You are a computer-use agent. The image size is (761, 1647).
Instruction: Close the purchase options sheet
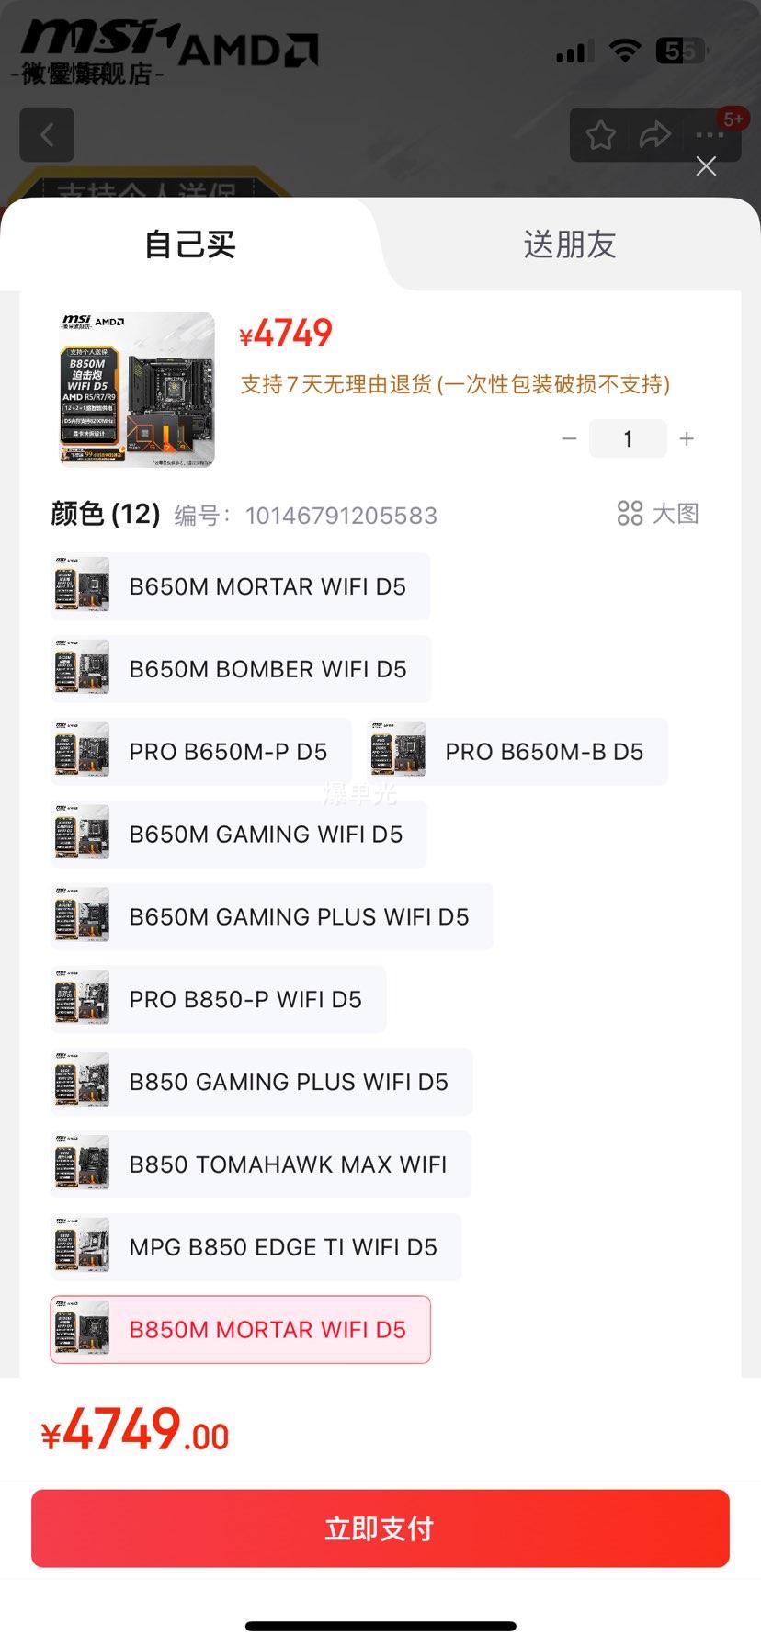pos(706,166)
